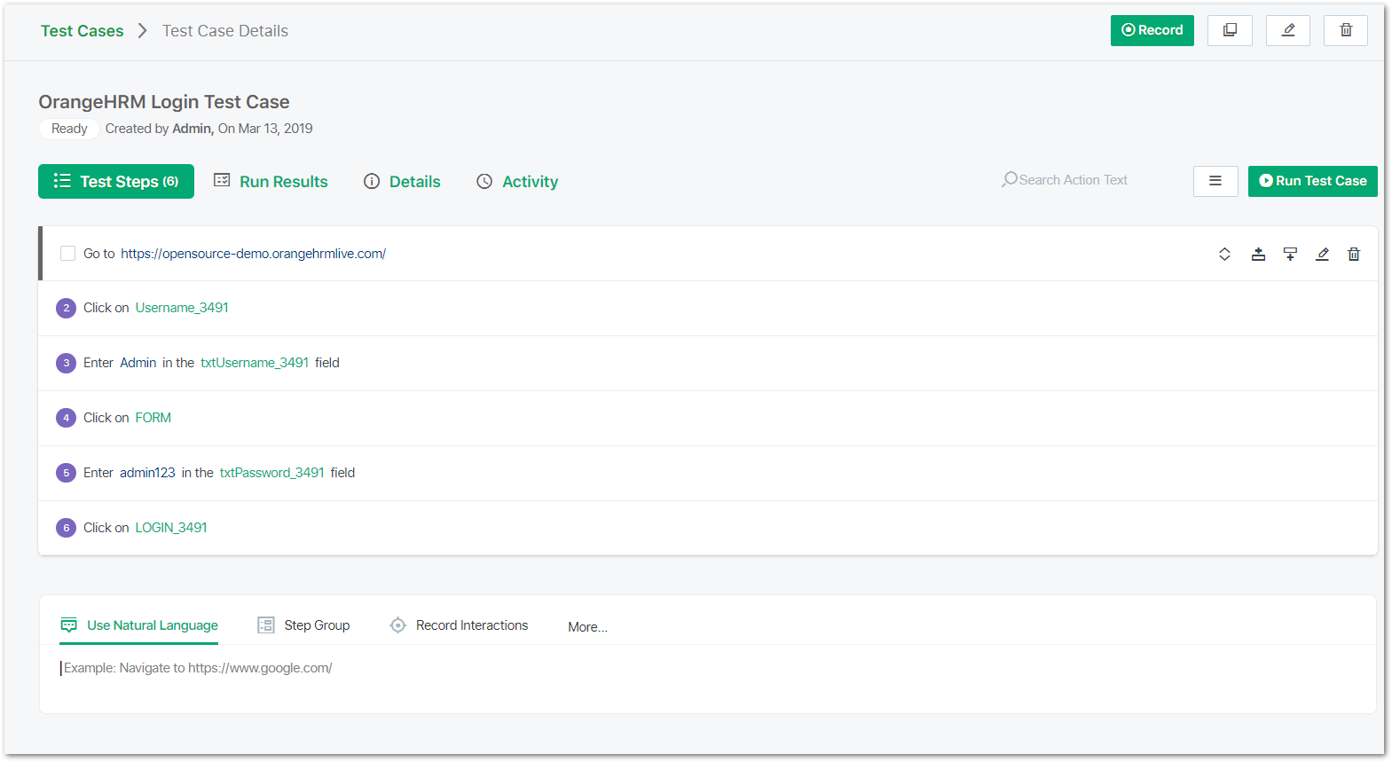Click the txtUsername_3491 element link
The image size is (1392, 762).
(255, 363)
